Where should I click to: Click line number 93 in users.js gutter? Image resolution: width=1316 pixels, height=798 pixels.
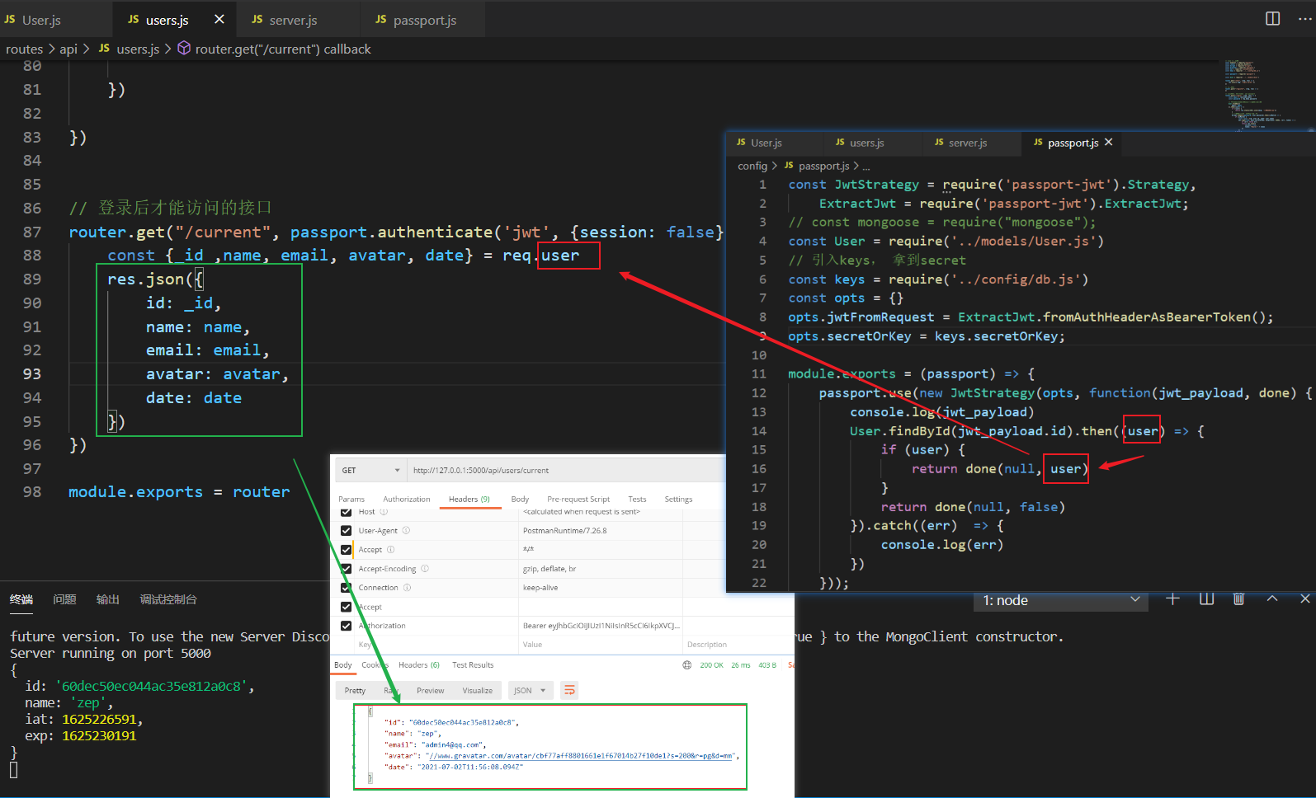(31, 373)
